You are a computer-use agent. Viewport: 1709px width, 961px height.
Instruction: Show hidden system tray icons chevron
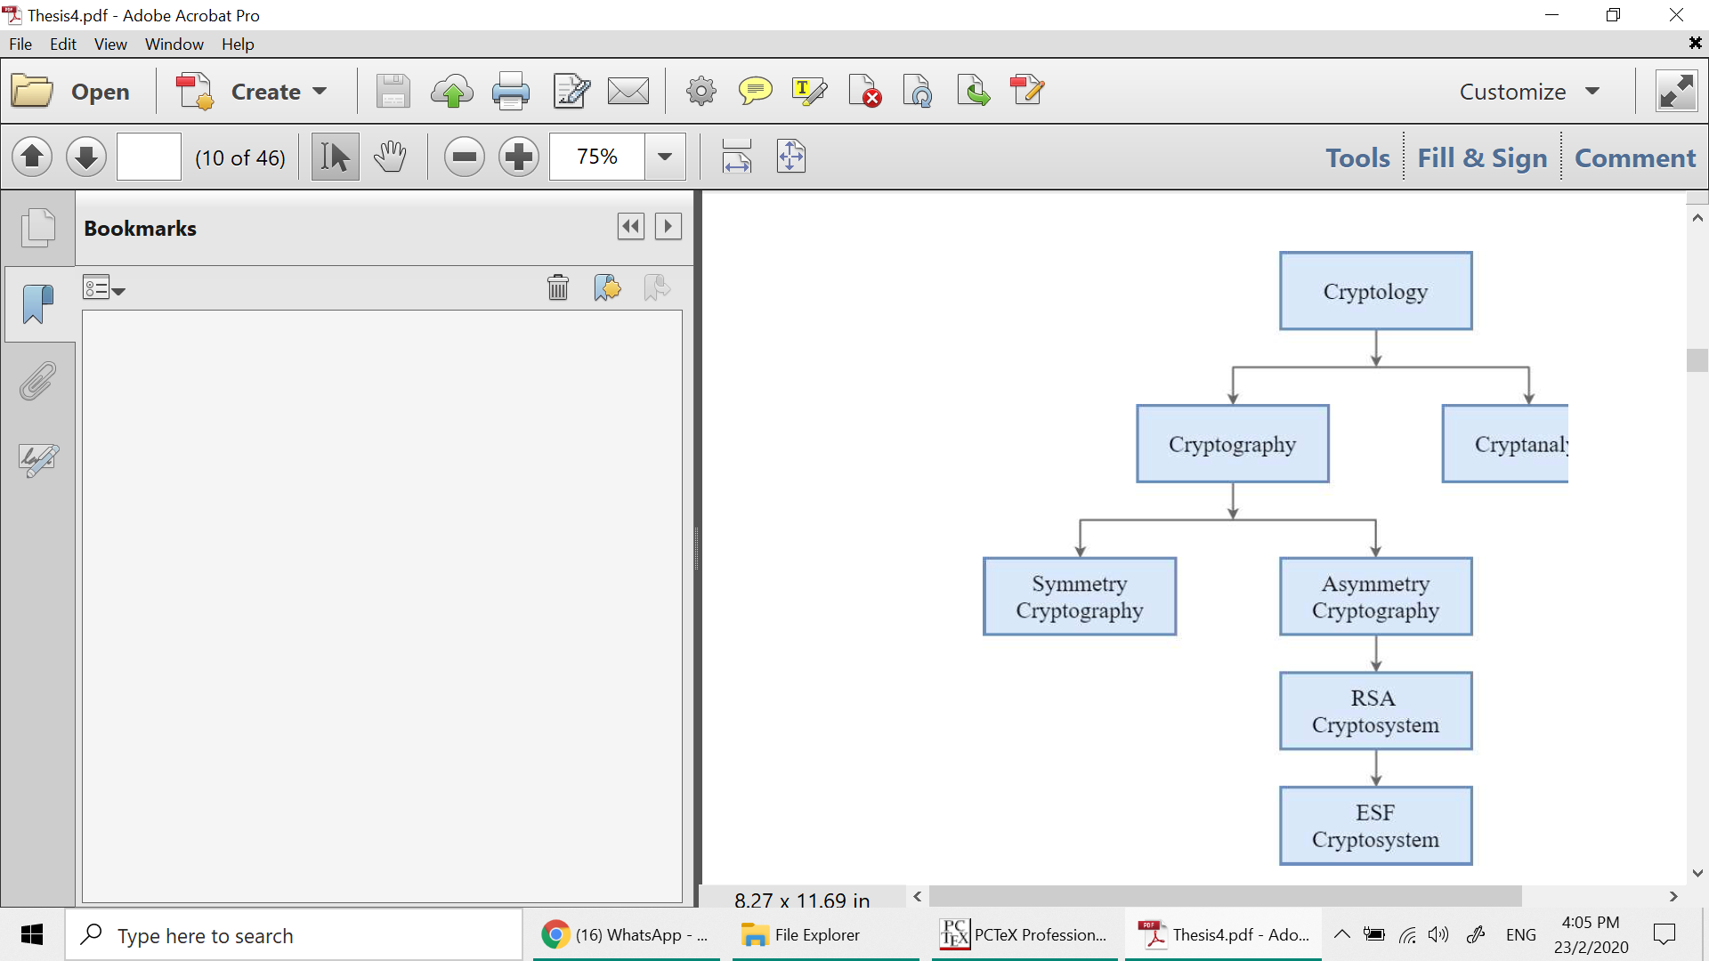tap(1341, 934)
